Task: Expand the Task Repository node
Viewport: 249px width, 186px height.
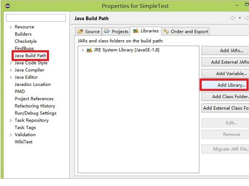Action: coord(11,120)
